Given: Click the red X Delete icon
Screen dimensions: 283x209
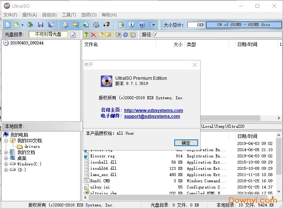Looking at the screenshot, I should point(93,35).
